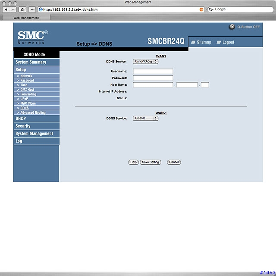The height and width of the screenshot is (276, 276).
Task: Click the SMC Networks logo
Action: [33, 37]
